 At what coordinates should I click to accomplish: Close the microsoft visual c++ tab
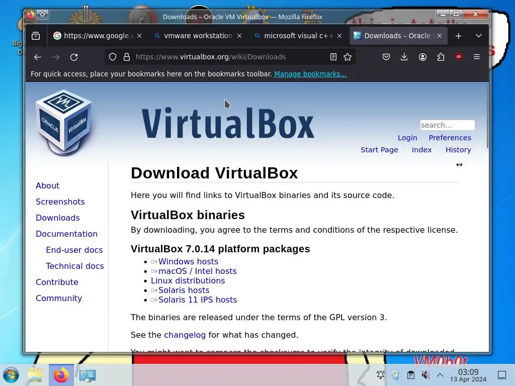click(x=339, y=36)
